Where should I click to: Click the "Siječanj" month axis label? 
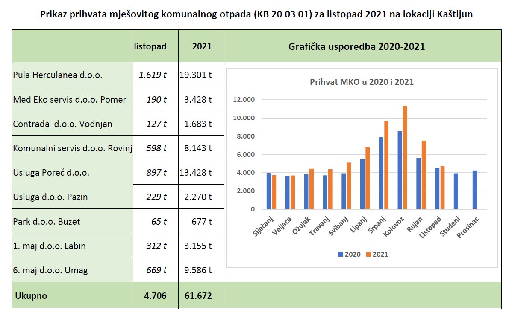pyautogui.click(x=263, y=226)
